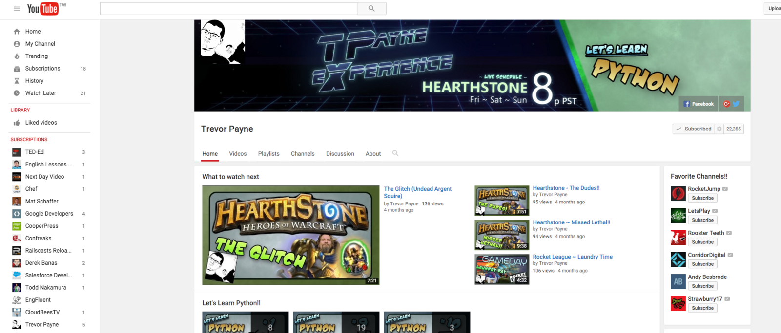Viewport: 781px width, 333px height.
Task: Open The Glitch (Undead Argent Squire) link
Action: pyautogui.click(x=418, y=192)
